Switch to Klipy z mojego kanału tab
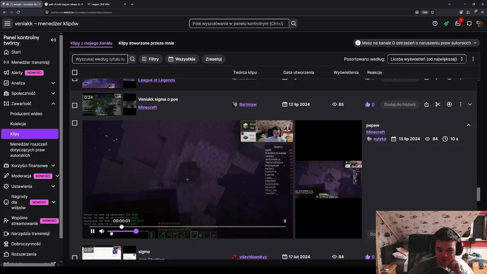The width and height of the screenshot is (487, 274). tap(91, 43)
